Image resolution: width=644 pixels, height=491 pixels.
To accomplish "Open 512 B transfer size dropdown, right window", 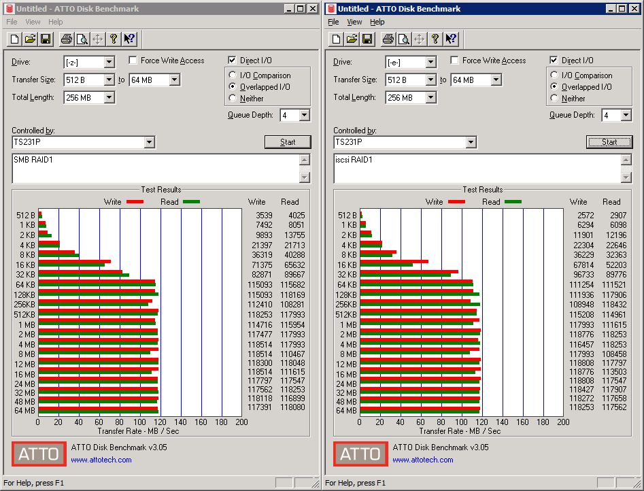I will click(430, 80).
